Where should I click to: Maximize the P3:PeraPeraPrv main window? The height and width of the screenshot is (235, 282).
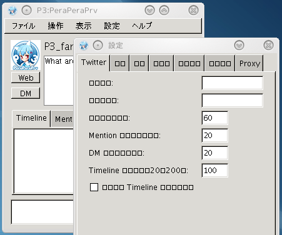[x=164, y=11]
